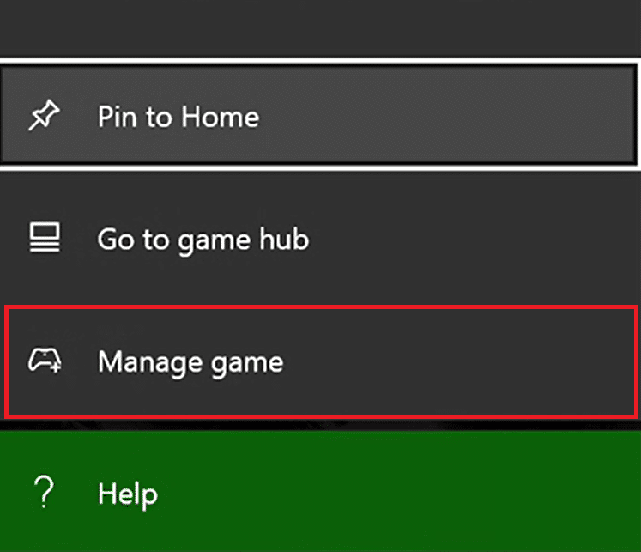Click the "Manage game" text label

[x=190, y=361]
